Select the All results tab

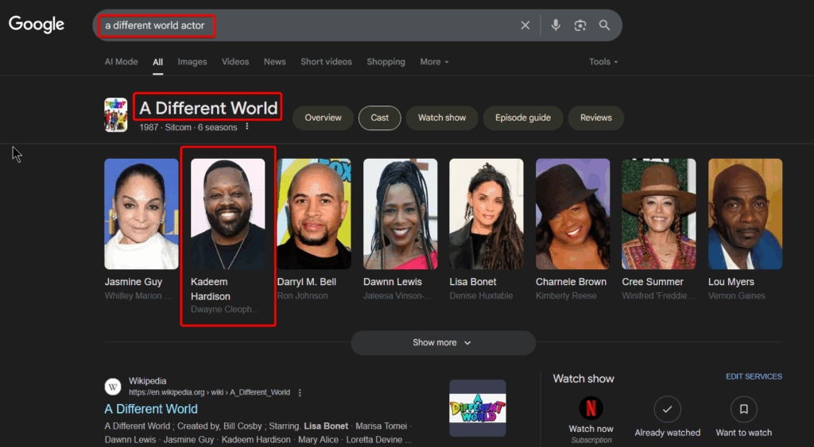[158, 62]
